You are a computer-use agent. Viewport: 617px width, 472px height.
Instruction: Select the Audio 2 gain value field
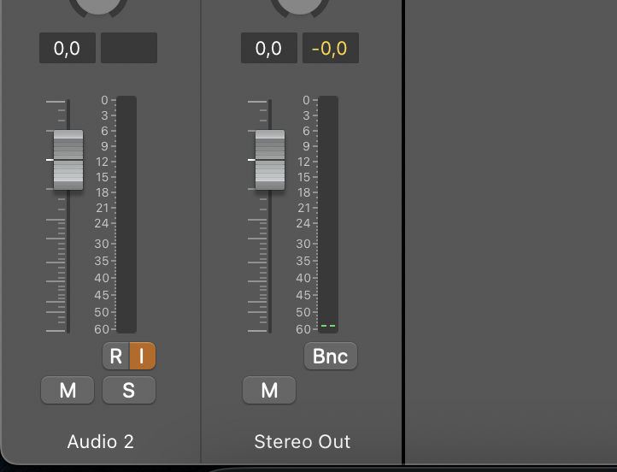[x=68, y=49]
